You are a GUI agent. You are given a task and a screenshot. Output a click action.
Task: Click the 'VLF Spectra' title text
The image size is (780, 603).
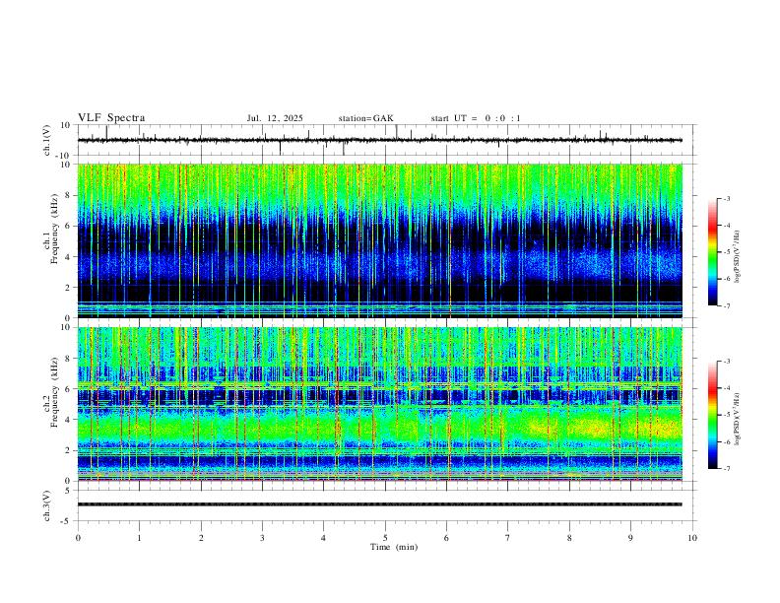[x=111, y=118]
